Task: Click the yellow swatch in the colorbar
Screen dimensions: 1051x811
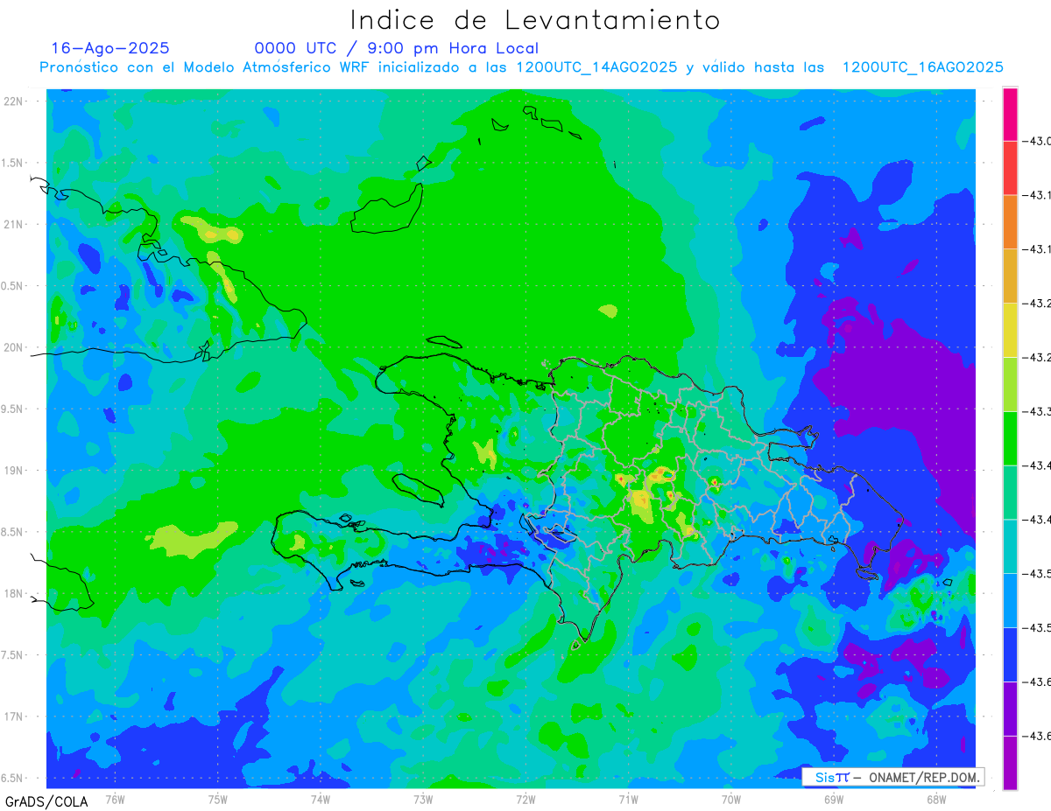Action: point(1010,330)
